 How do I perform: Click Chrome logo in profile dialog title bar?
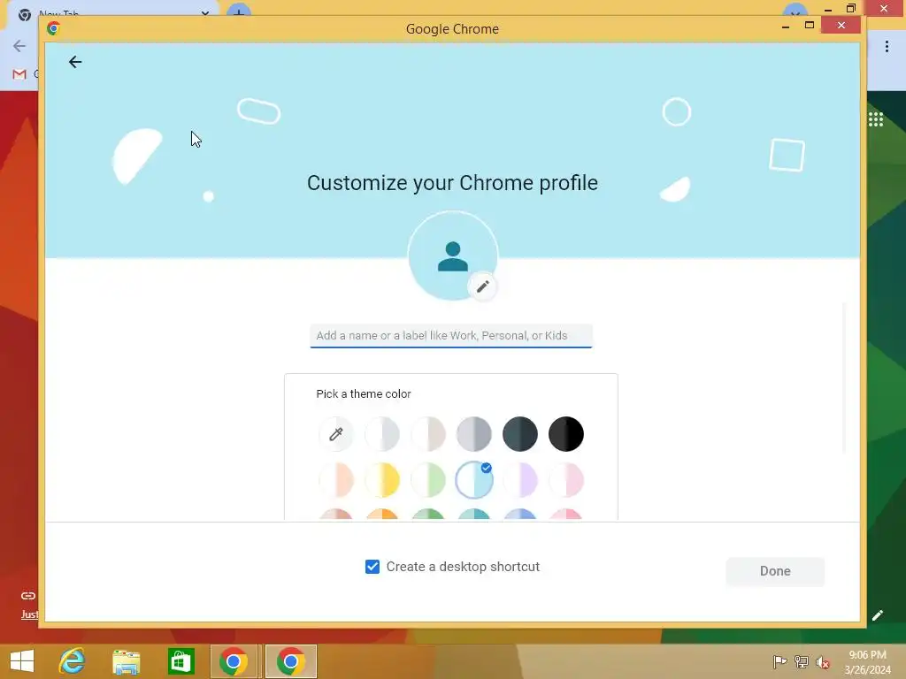click(x=53, y=28)
